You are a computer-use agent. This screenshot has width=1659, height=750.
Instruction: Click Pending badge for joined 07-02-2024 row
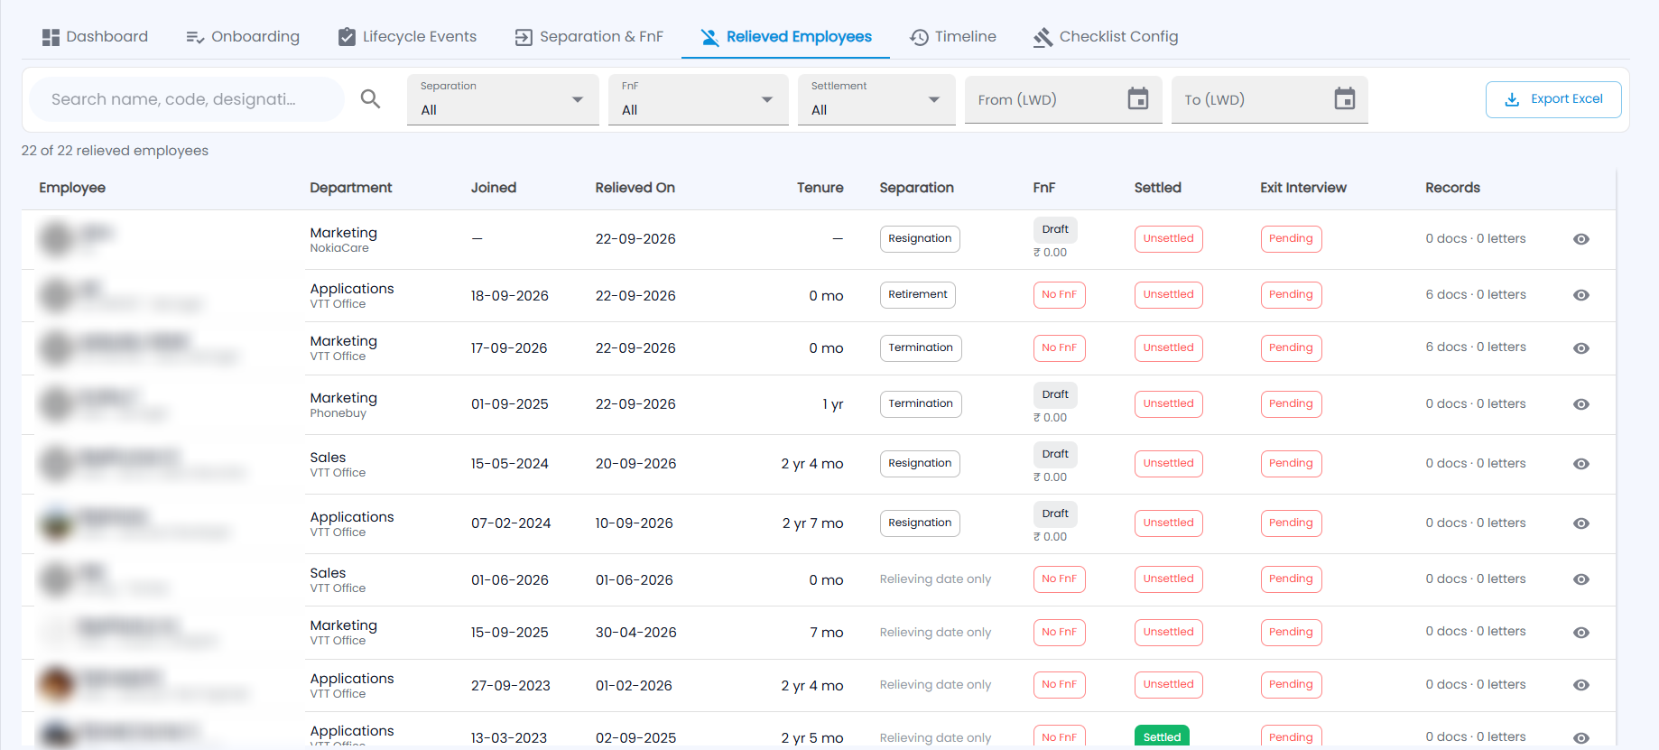coord(1291,523)
